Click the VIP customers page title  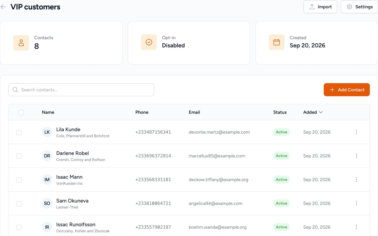tap(35, 7)
